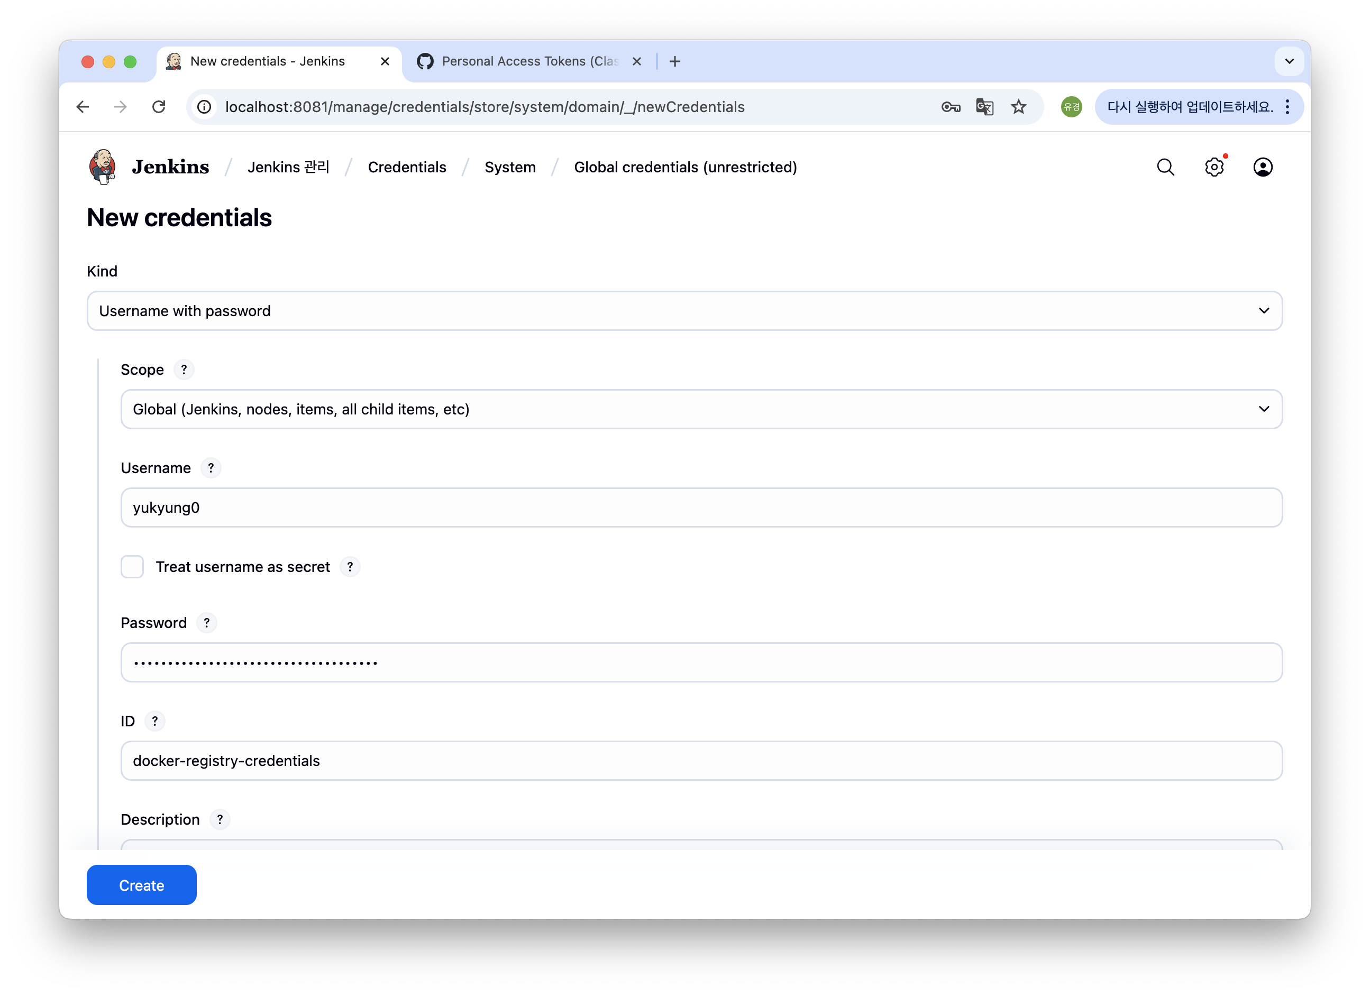Image resolution: width=1370 pixels, height=997 pixels.
Task: Click the Username help question mark
Action: (210, 468)
